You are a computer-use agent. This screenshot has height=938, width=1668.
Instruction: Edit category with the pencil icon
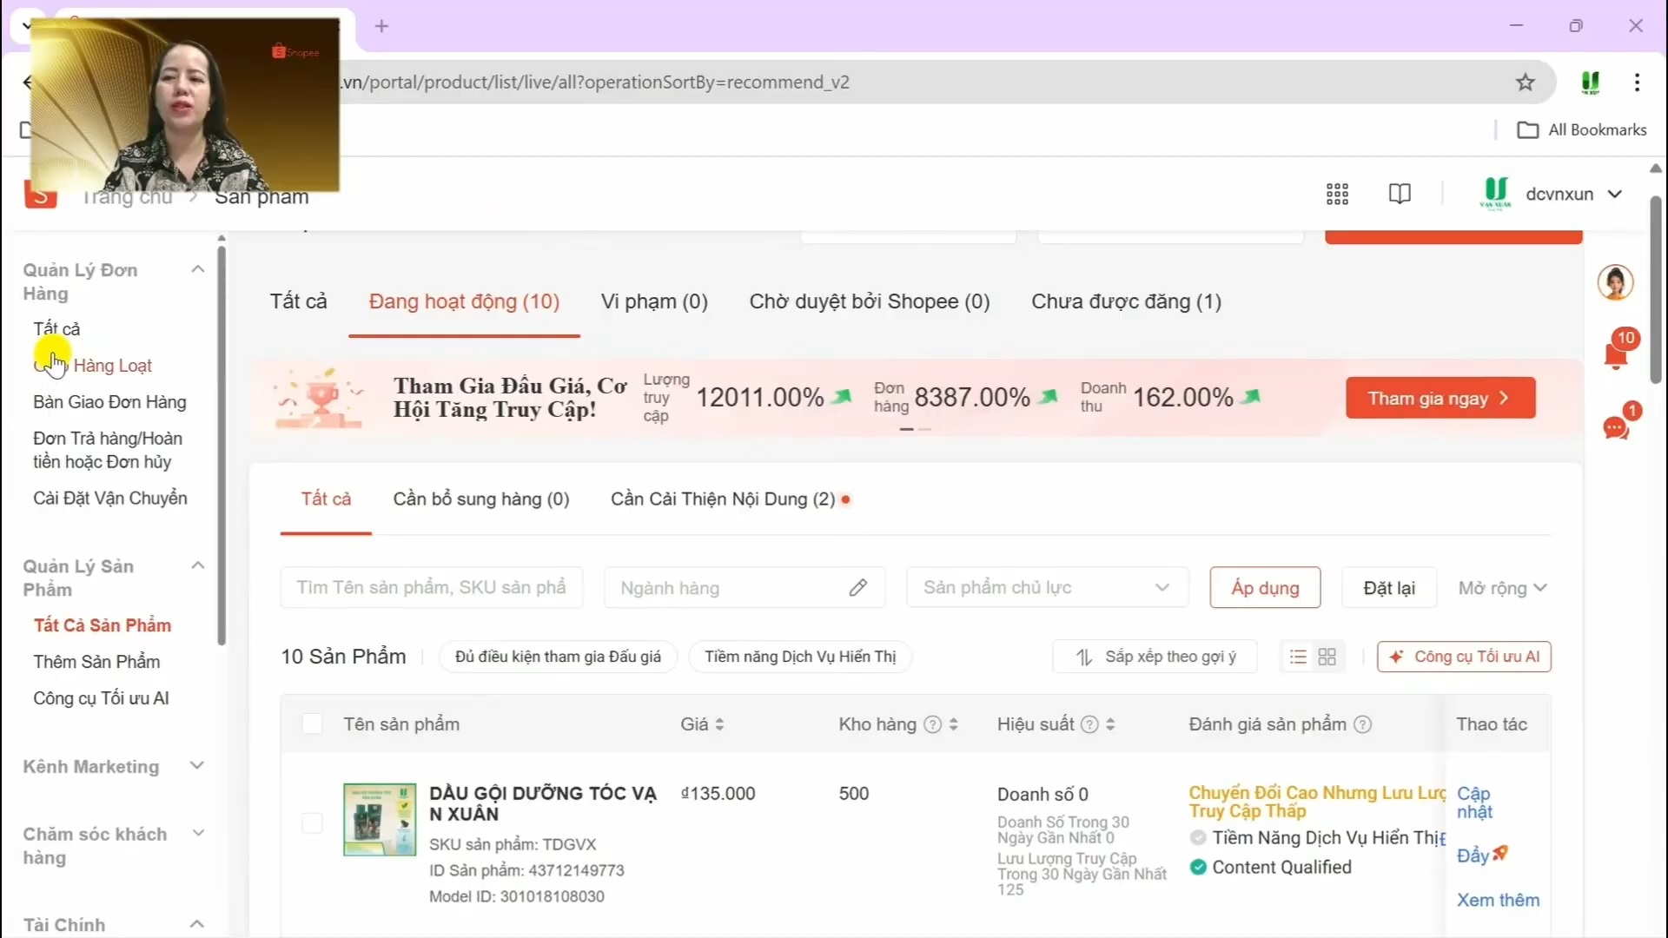coord(857,588)
